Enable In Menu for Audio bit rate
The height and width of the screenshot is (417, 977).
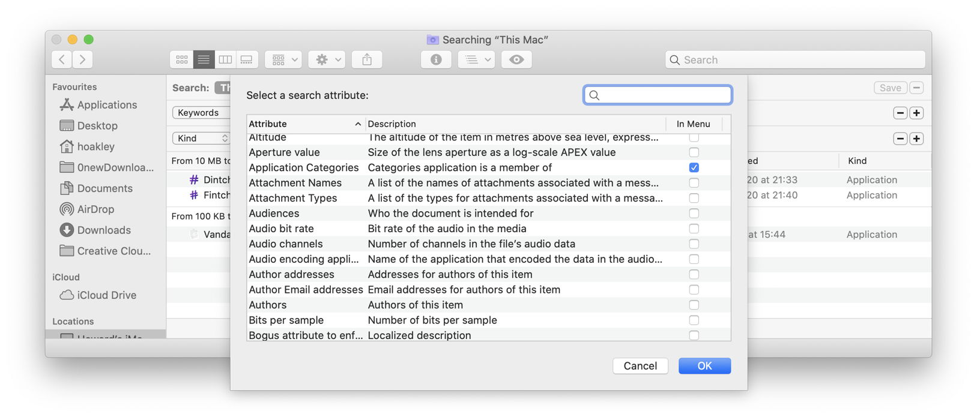pyautogui.click(x=694, y=229)
